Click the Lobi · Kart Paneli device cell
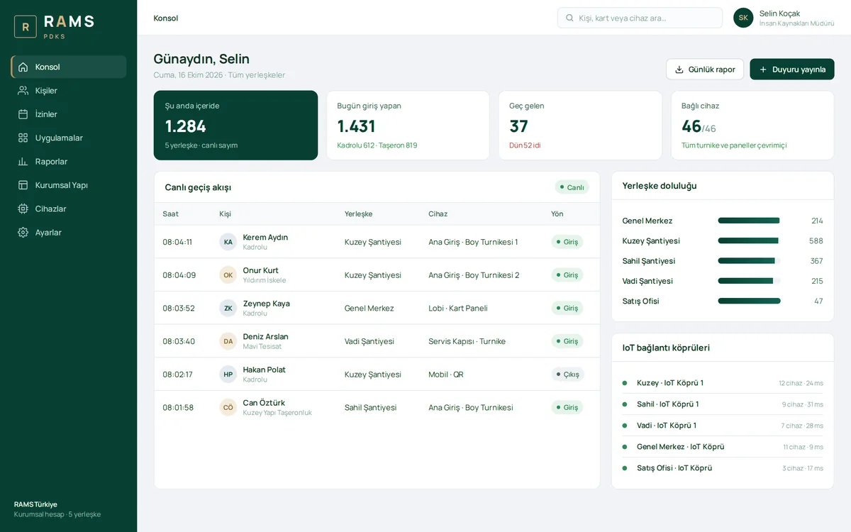This screenshot has width=851, height=532. [x=458, y=308]
